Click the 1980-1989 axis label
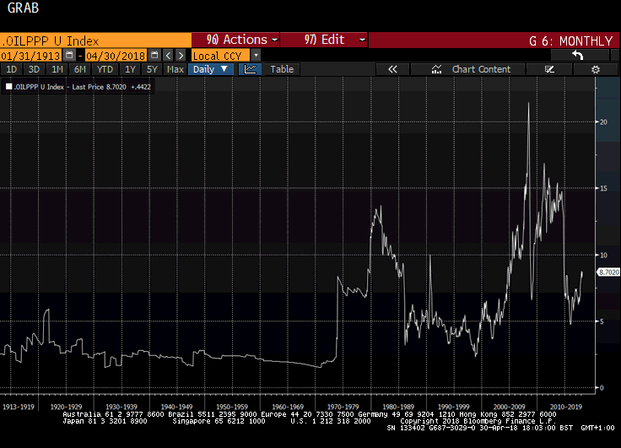 coord(398,407)
